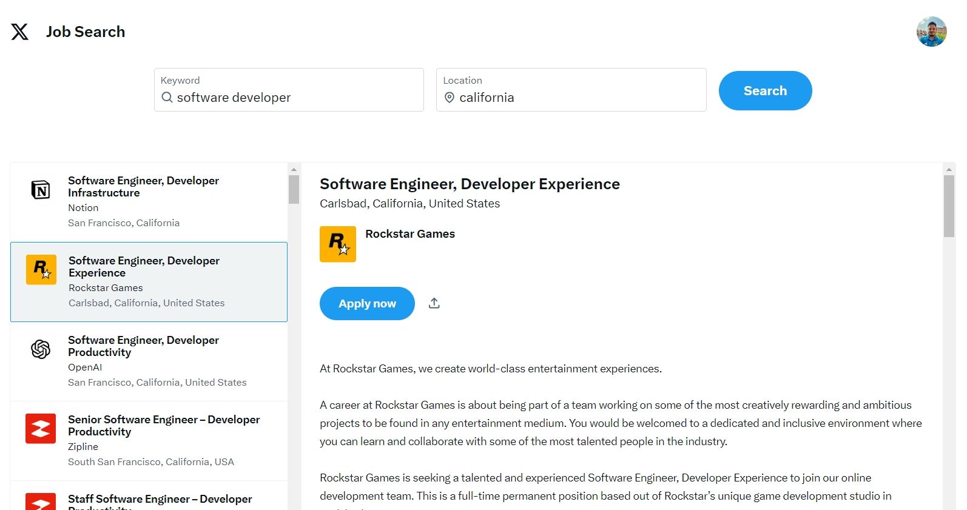This screenshot has width=967, height=510.
Task: Click the job list scrollbar thumb
Action: coord(294,189)
